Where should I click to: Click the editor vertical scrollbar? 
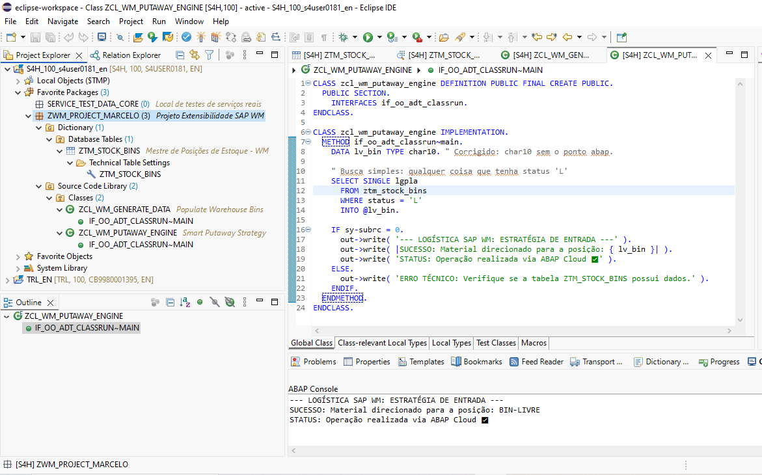coord(740,195)
